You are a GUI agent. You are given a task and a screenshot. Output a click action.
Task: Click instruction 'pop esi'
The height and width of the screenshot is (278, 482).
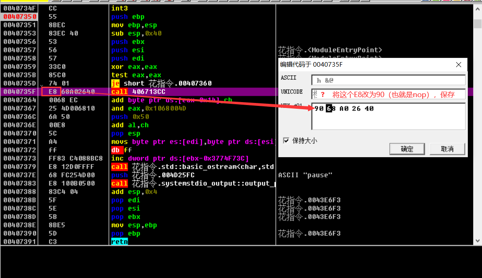pos(126,208)
